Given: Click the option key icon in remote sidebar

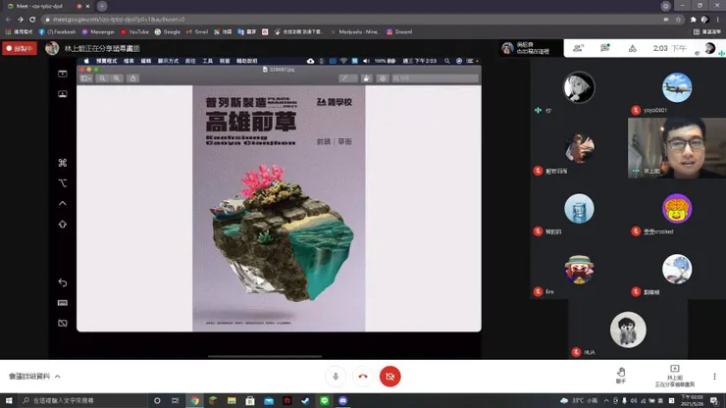Looking at the screenshot, I should pos(63,183).
